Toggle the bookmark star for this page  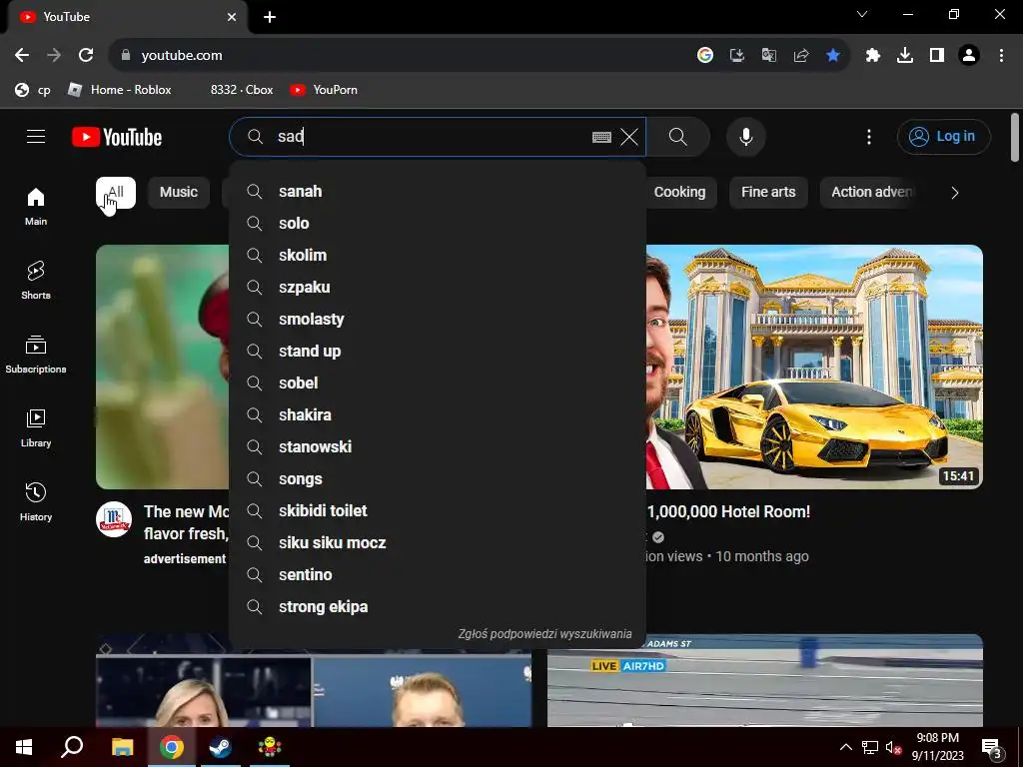(832, 55)
